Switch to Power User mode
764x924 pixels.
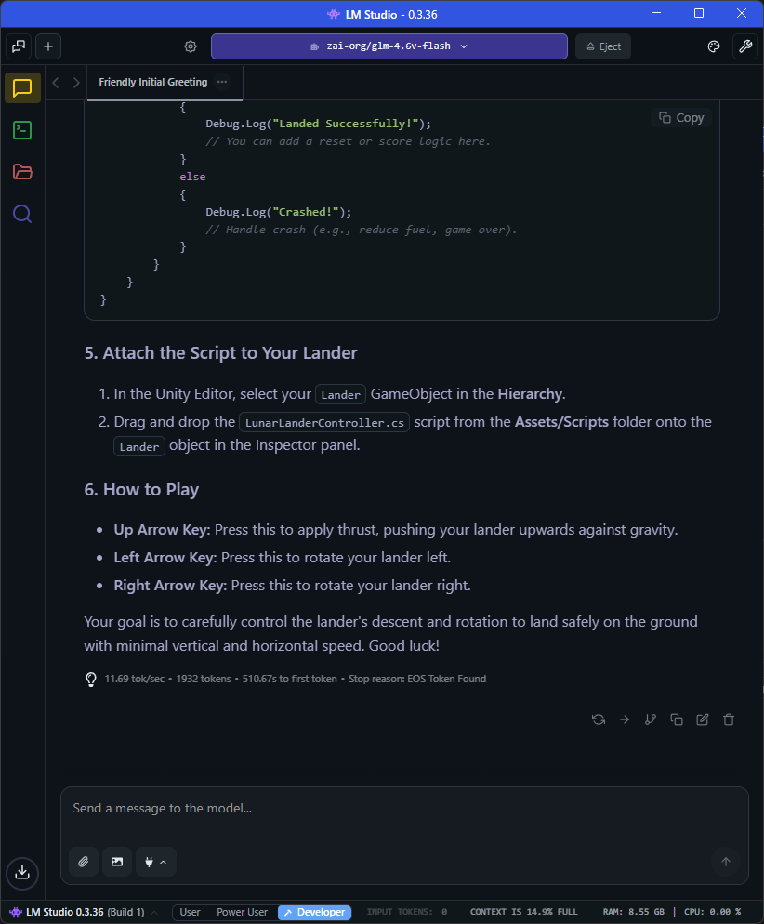(242, 913)
